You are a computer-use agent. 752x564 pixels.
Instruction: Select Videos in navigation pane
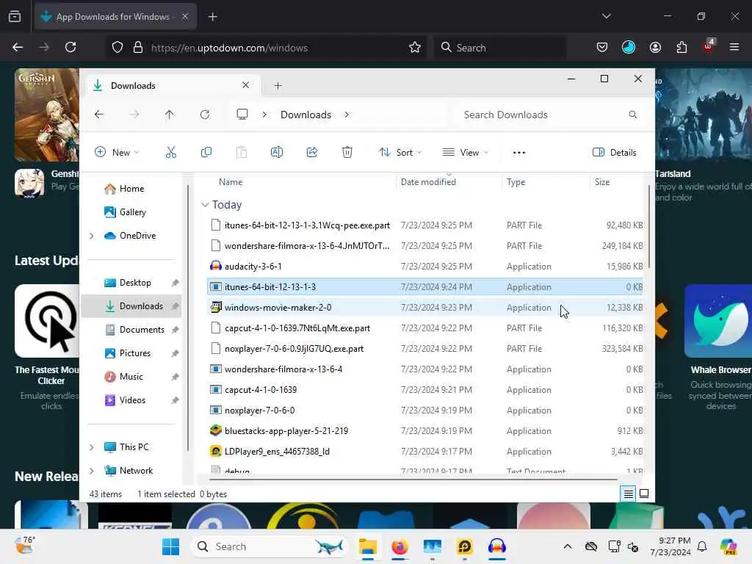coord(132,400)
